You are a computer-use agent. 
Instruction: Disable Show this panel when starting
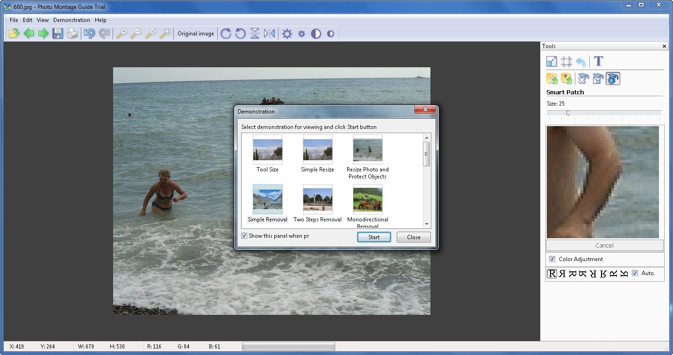point(244,235)
